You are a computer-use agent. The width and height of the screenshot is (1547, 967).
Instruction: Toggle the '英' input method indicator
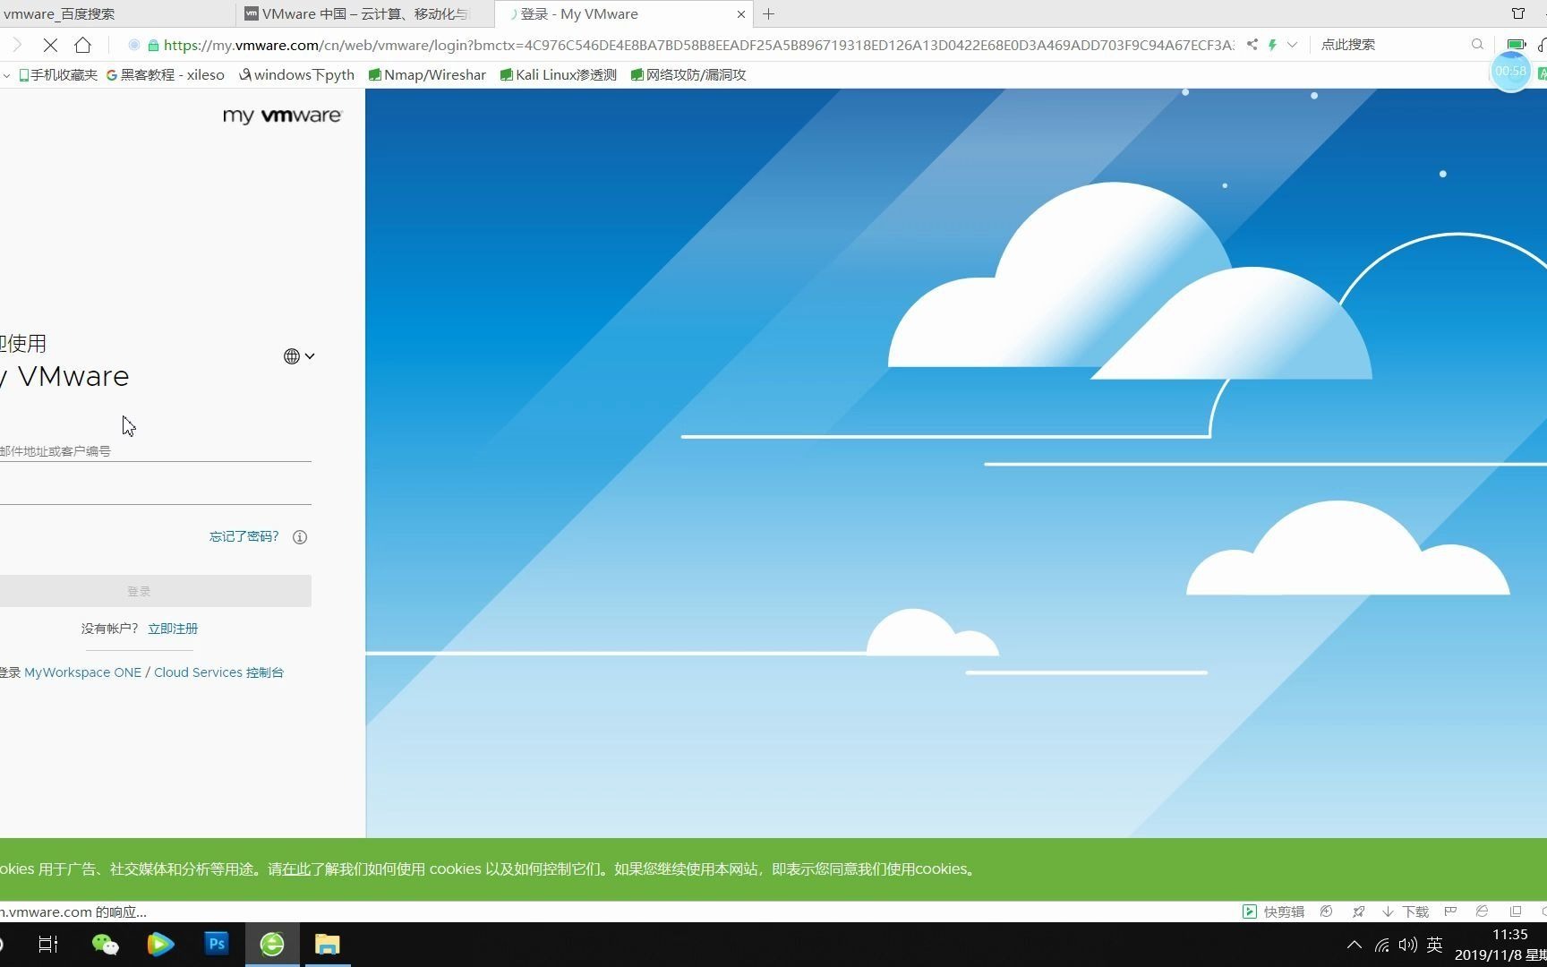[1435, 945]
